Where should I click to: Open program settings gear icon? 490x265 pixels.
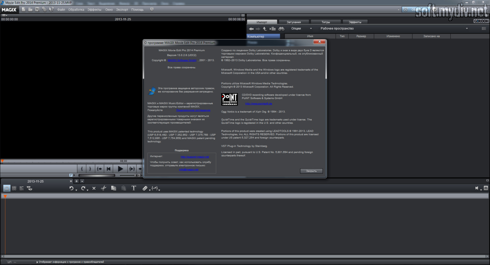click(44, 10)
